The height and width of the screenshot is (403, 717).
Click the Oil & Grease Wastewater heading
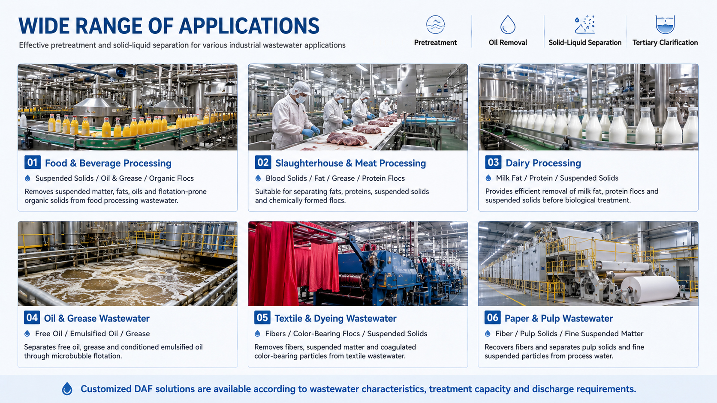point(97,318)
